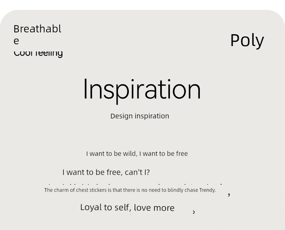Select the word 'Trendy' in the sentence
This screenshot has width=285, height=230.
[207, 190]
